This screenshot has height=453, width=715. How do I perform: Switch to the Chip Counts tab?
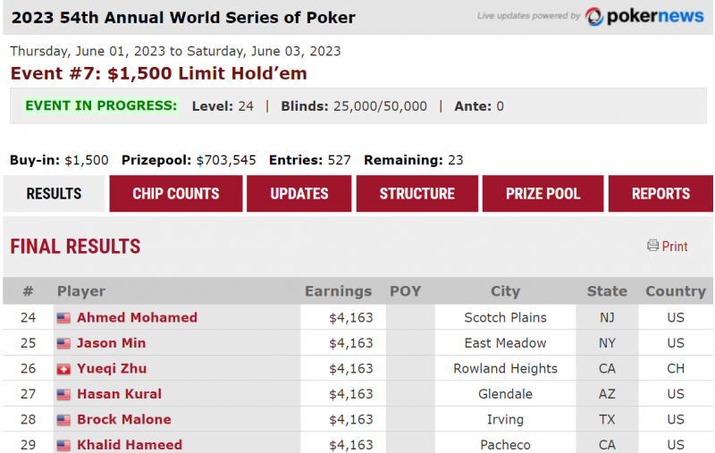(x=176, y=194)
